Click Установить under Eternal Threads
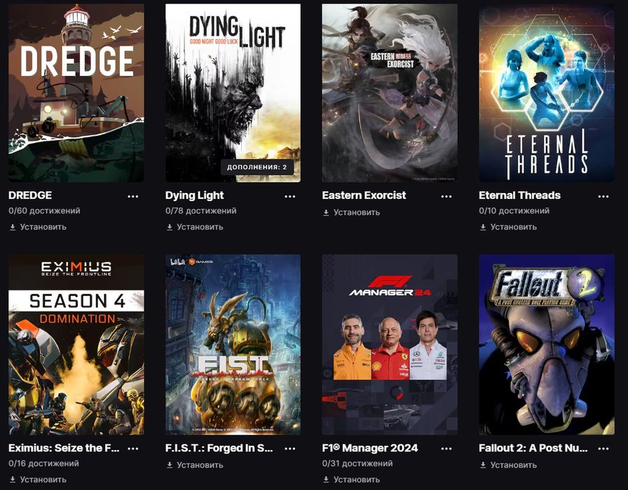Image resolution: width=628 pixels, height=490 pixels. click(508, 227)
